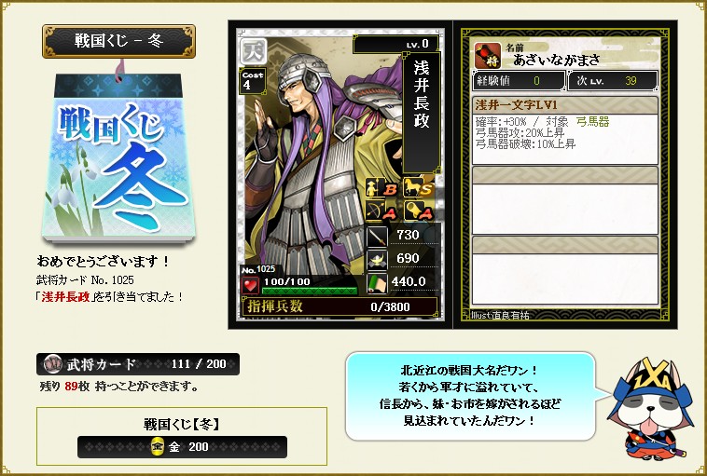707x476 pixels.
Task: Click the 将 general badge icon
Action: (488, 55)
